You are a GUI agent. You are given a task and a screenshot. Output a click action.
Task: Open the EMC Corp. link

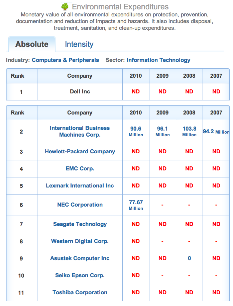[x=80, y=169]
